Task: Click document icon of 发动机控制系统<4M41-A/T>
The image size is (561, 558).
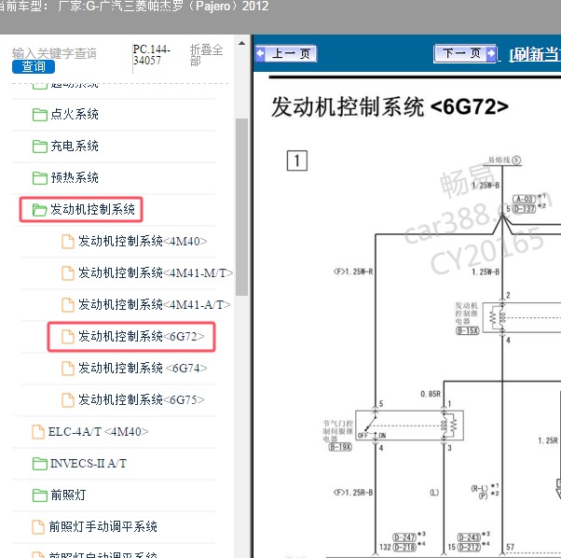Action: tap(68, 305)
